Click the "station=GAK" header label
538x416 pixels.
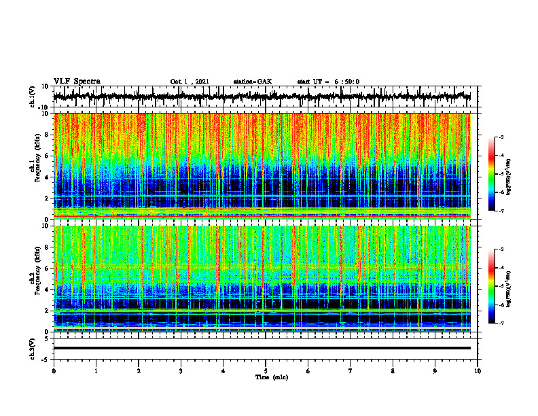[x=253, y=82]
